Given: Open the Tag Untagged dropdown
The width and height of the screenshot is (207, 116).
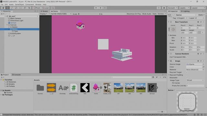Looking at the screenshot, I should (182, 18).
